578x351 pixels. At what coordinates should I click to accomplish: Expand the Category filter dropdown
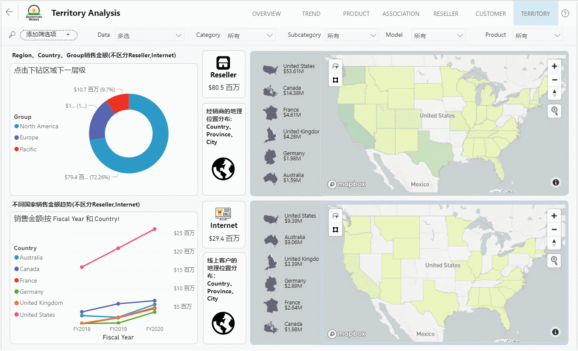pyautogui.click(x=250, y=35)
